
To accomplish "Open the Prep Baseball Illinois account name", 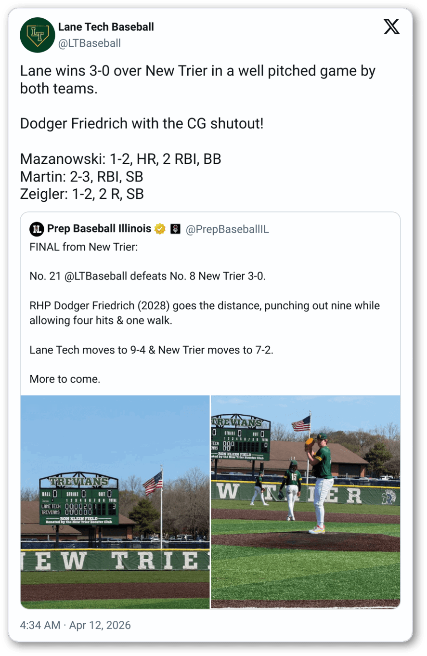I will [x=99, y=229].
